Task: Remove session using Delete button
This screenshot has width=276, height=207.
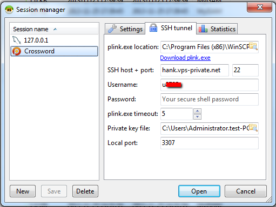Action: (85, 191)
